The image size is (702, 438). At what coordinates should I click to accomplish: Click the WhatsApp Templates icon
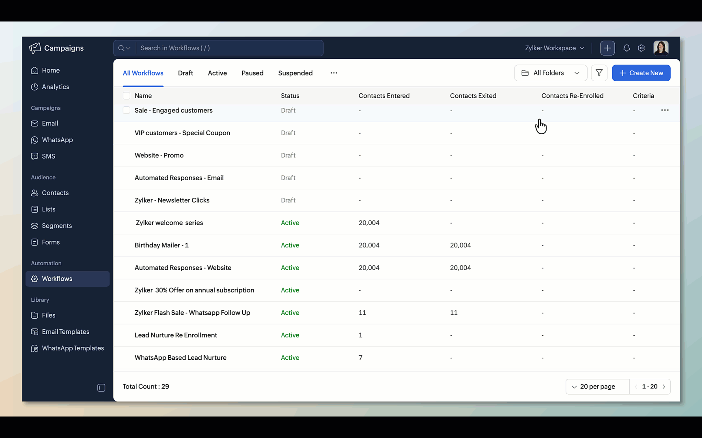[34, 348]
